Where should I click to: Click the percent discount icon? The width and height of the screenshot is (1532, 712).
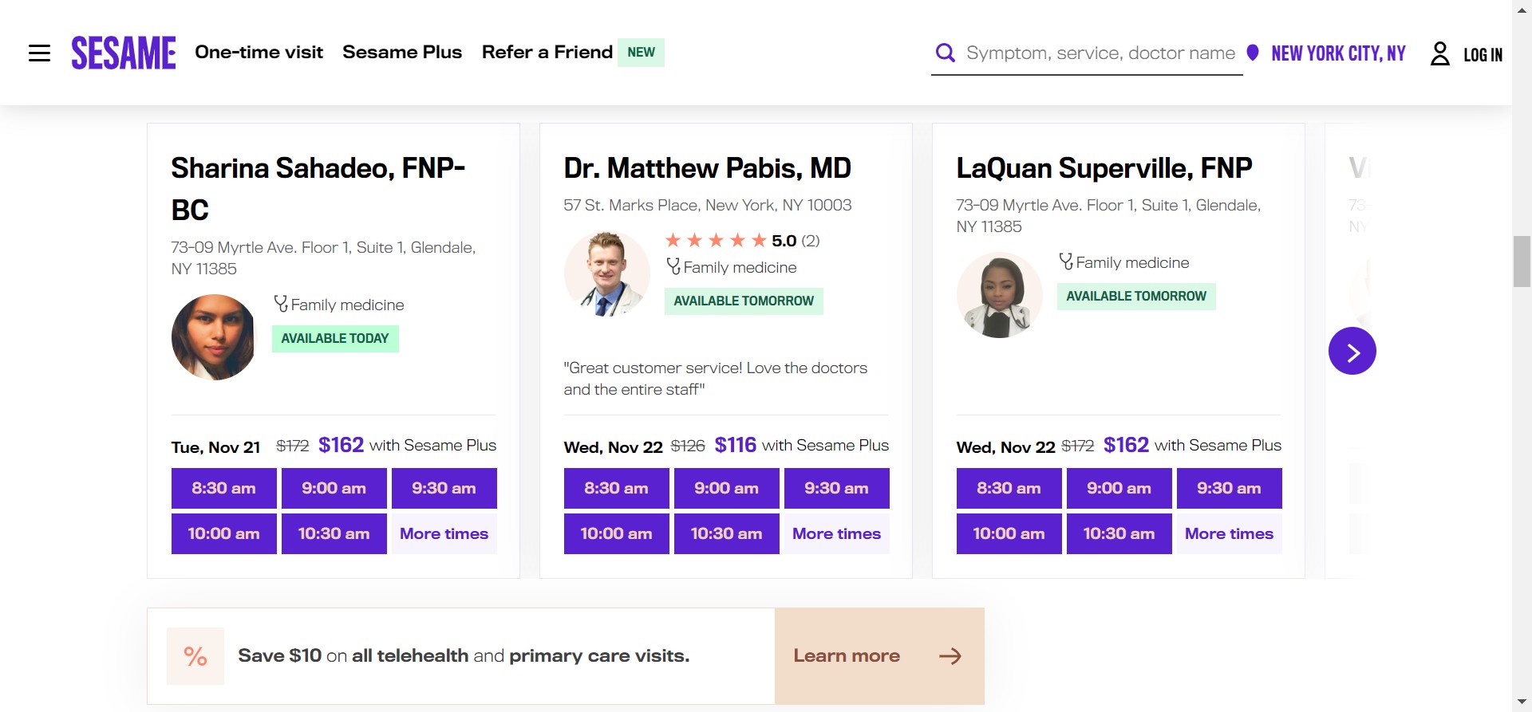[195, 656]
